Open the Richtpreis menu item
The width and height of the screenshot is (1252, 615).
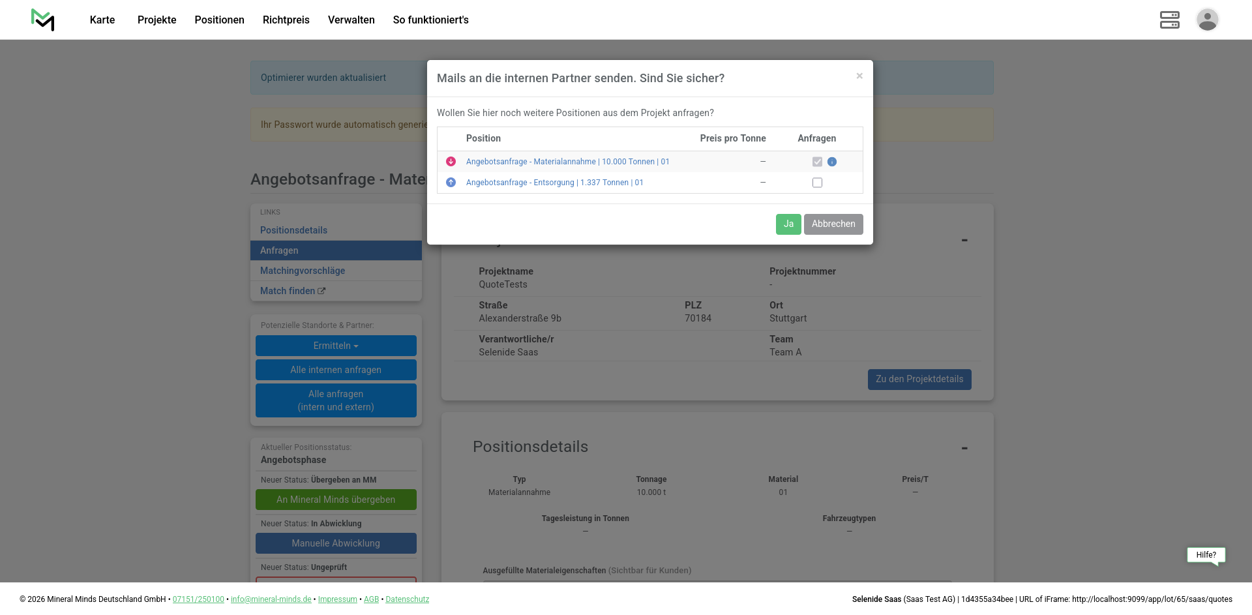(286, 20)
